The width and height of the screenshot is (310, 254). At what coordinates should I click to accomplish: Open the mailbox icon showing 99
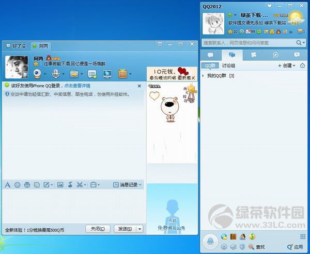click(250, 31)
